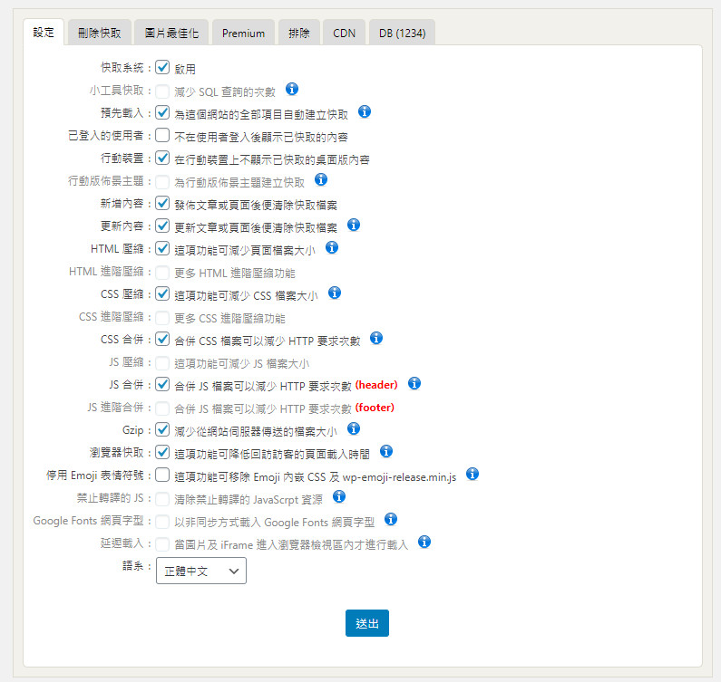This screenshot has width=721, height=682.
Task: Click info icon for 瀏覽器快取
Action: (x=385, y=451)
